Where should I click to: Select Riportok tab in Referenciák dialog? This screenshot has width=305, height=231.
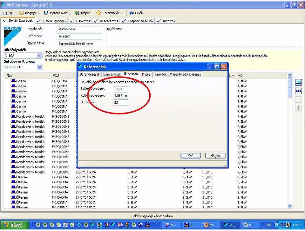coord(160,74)
